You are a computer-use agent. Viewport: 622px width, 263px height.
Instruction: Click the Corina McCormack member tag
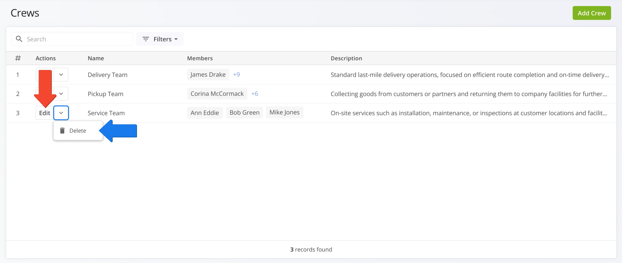click(x=217, y=94)
